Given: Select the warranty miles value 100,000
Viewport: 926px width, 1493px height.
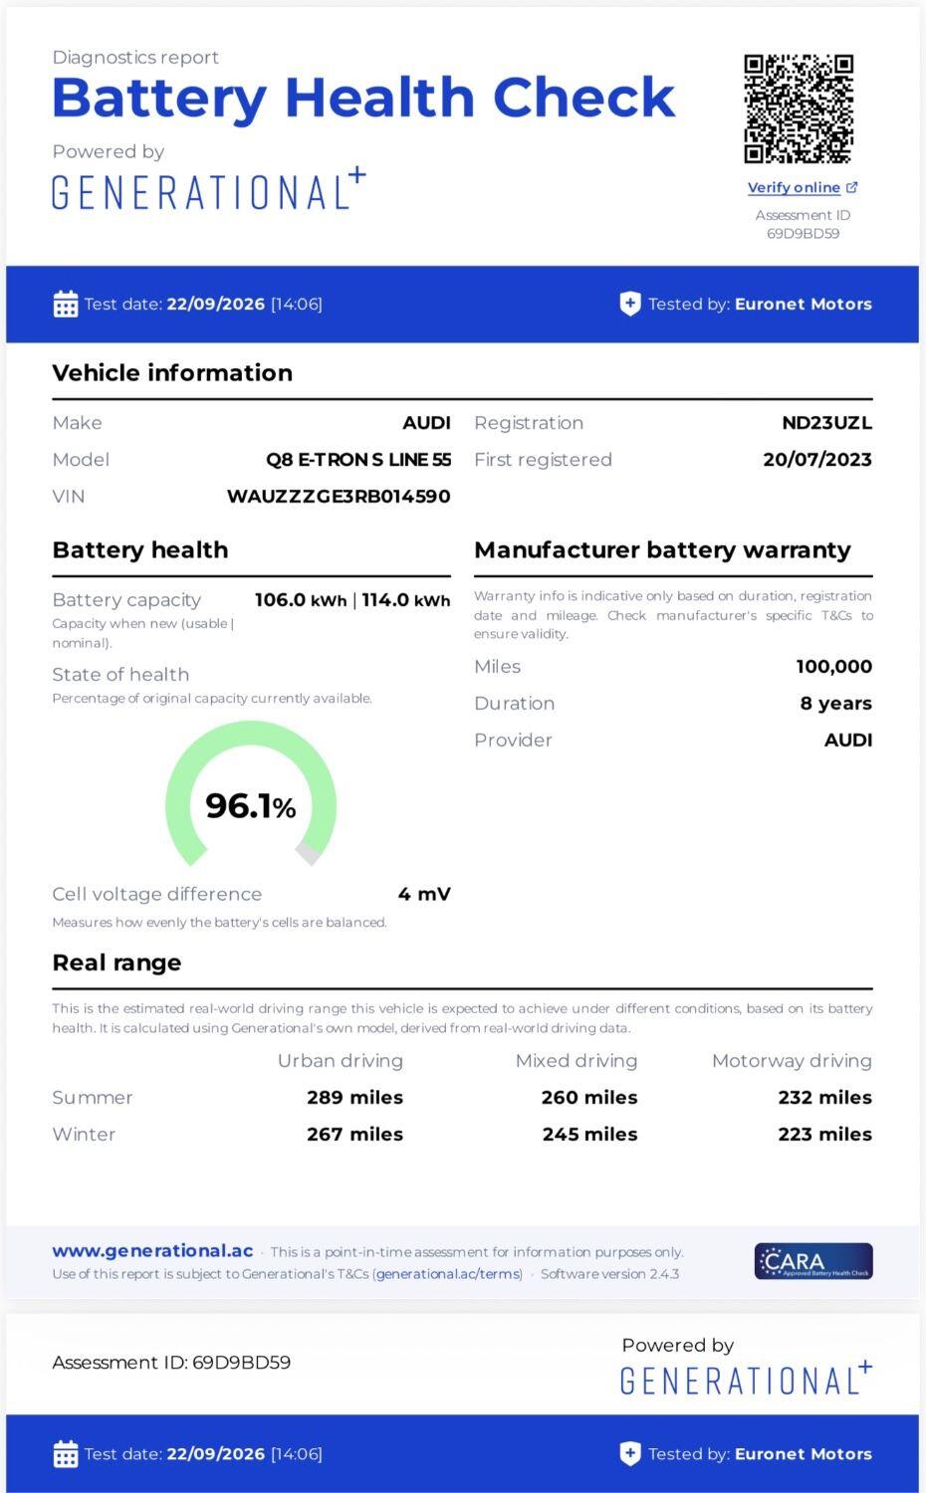Looking at the screenshot, I should point(834,667).
